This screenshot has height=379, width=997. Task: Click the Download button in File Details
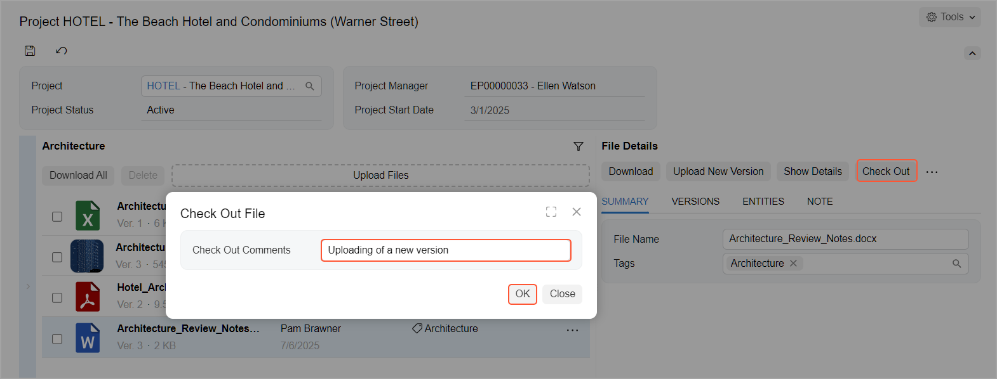click(x=631, y=172)
